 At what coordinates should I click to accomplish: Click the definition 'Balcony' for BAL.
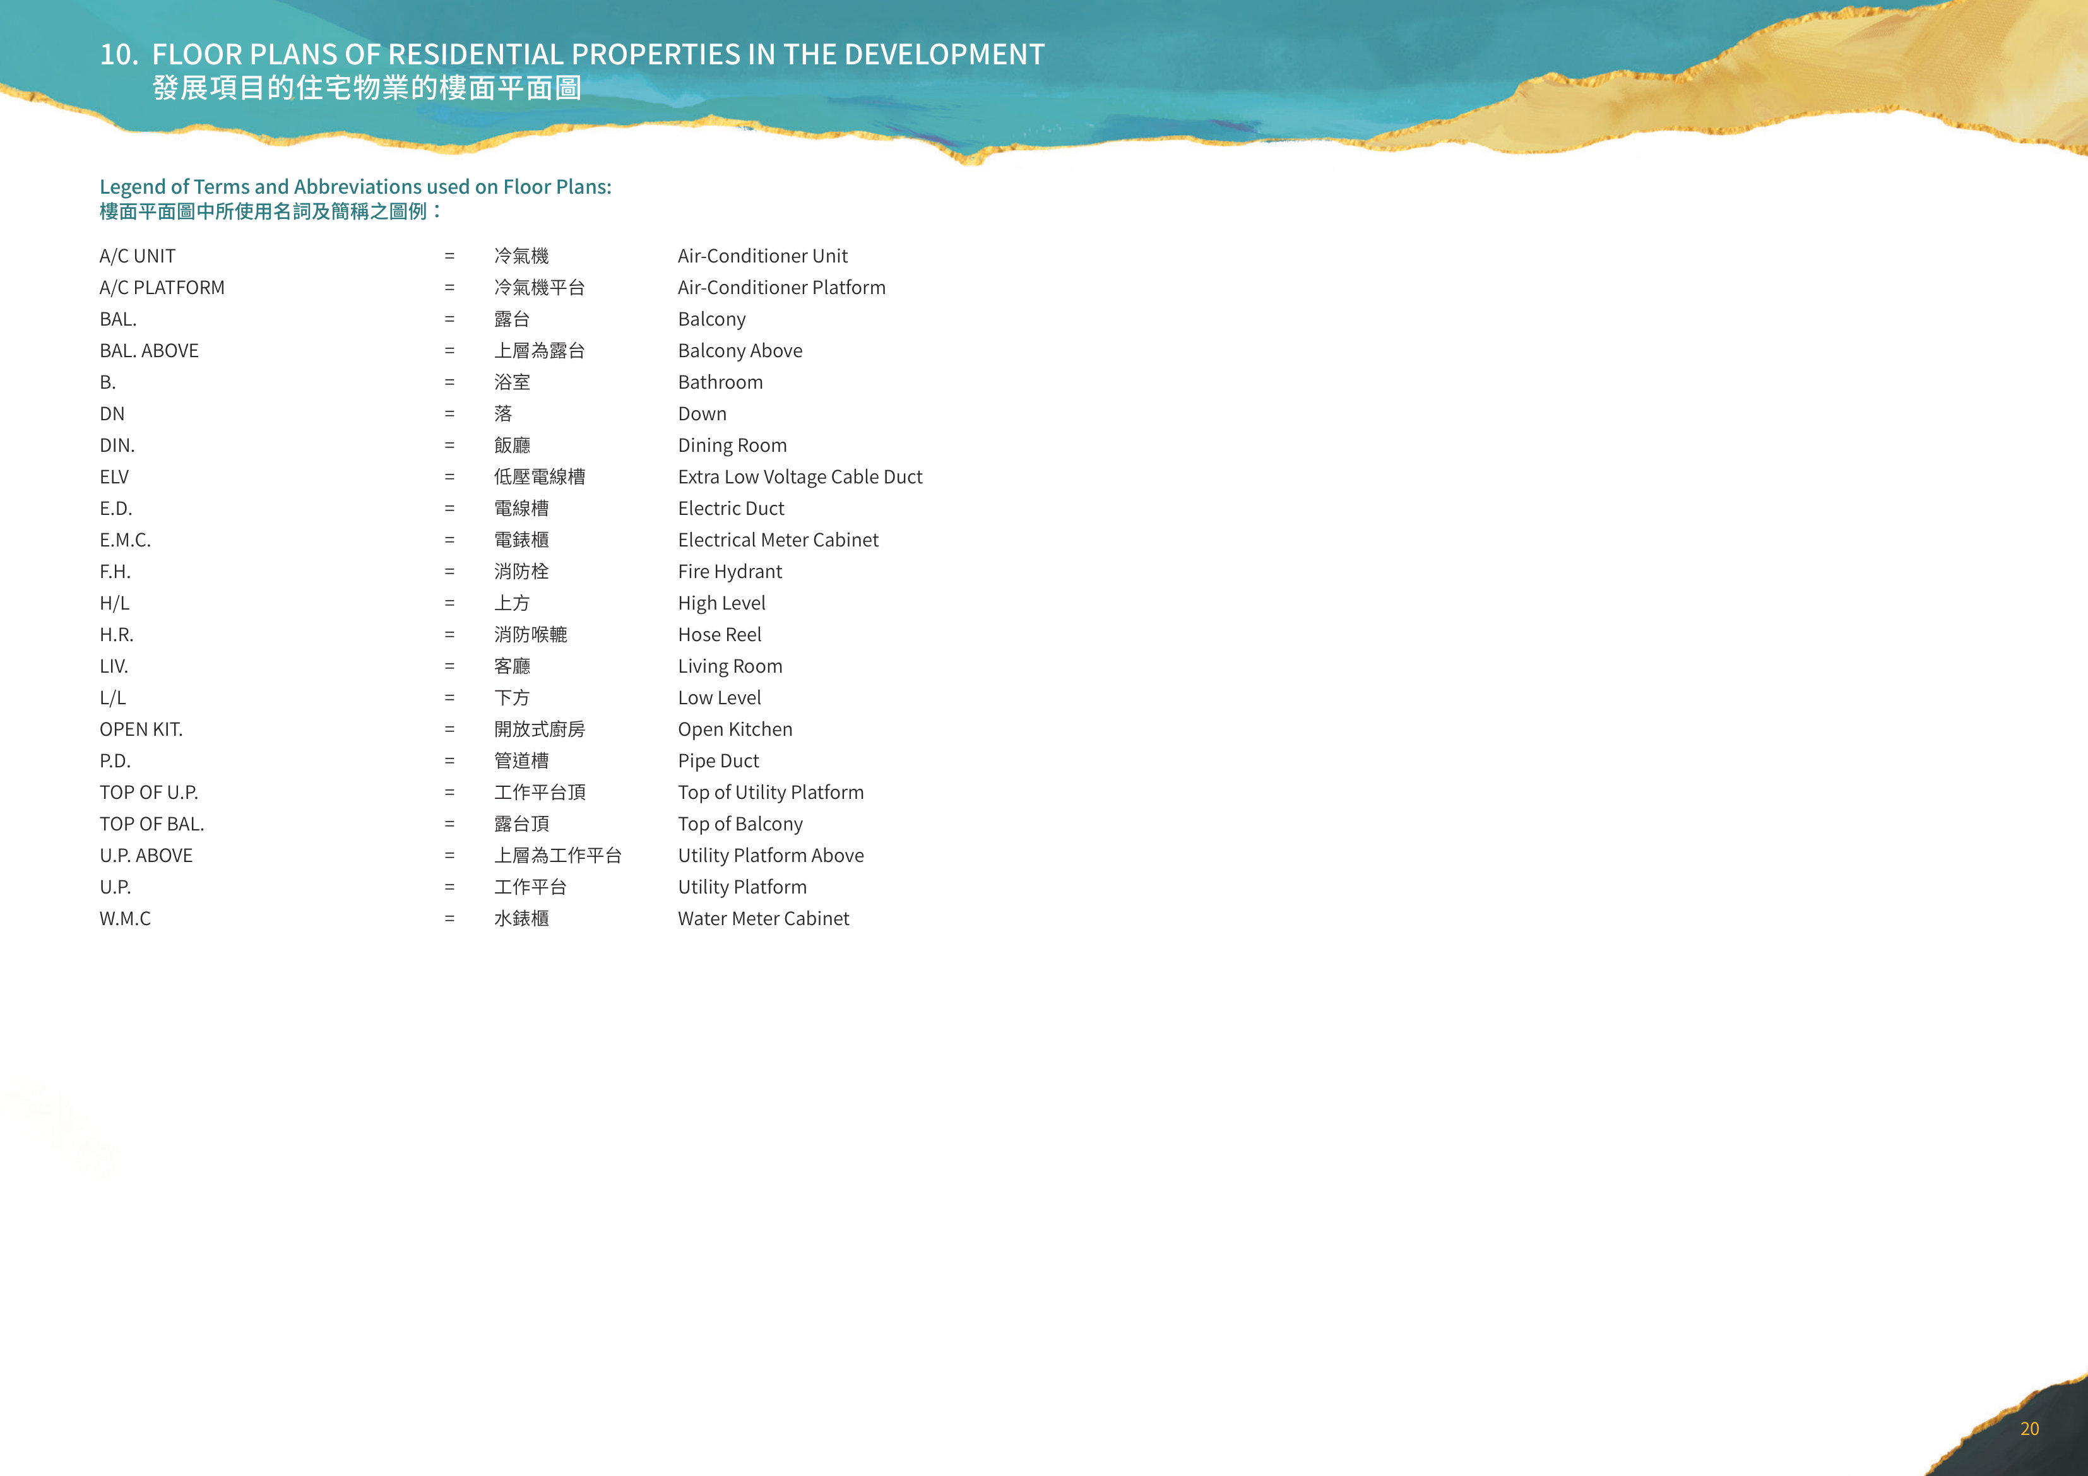click(x=711, y=319)
